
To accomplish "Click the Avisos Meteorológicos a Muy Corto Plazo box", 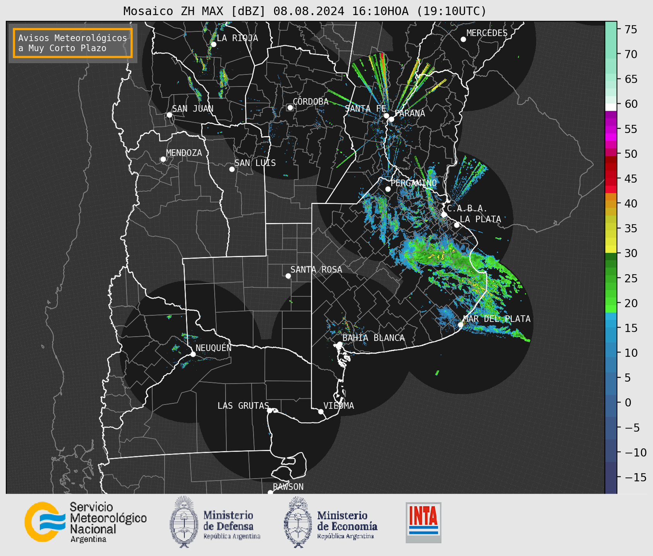I will tap(73, 43).
